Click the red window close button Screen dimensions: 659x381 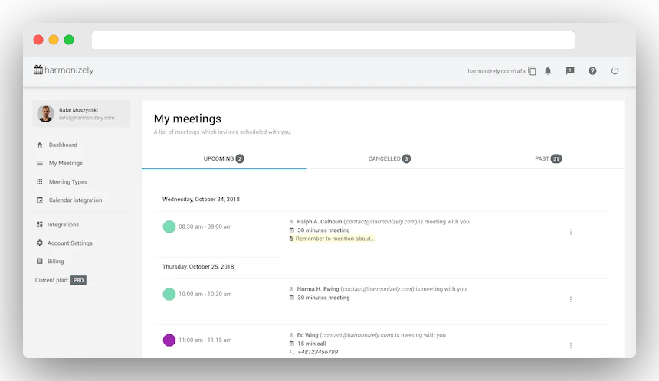[x=38, y=40]
